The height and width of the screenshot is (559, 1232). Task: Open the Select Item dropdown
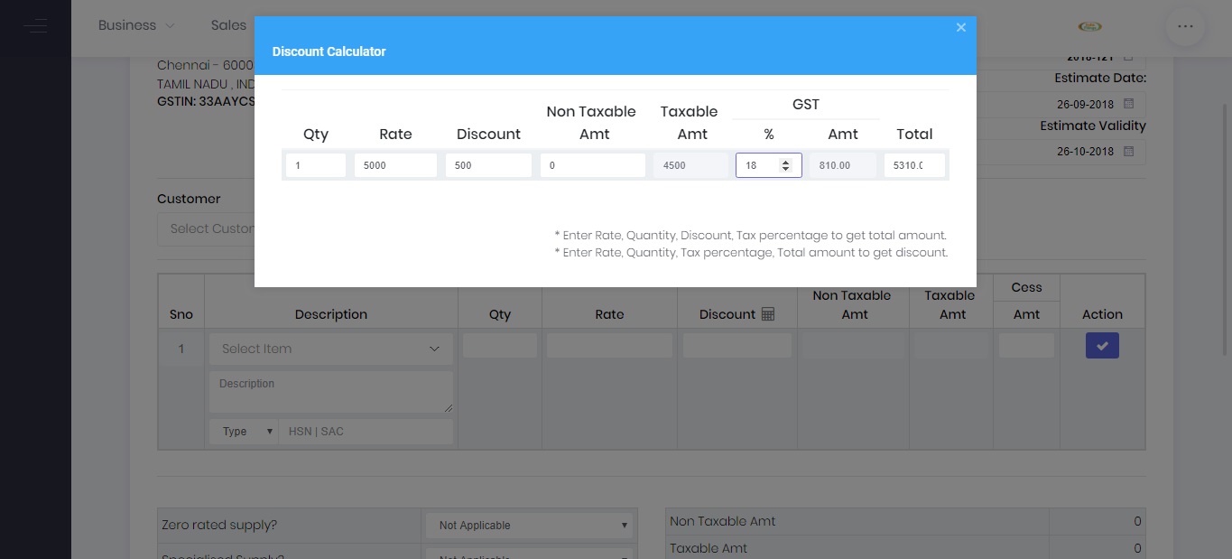330,349
